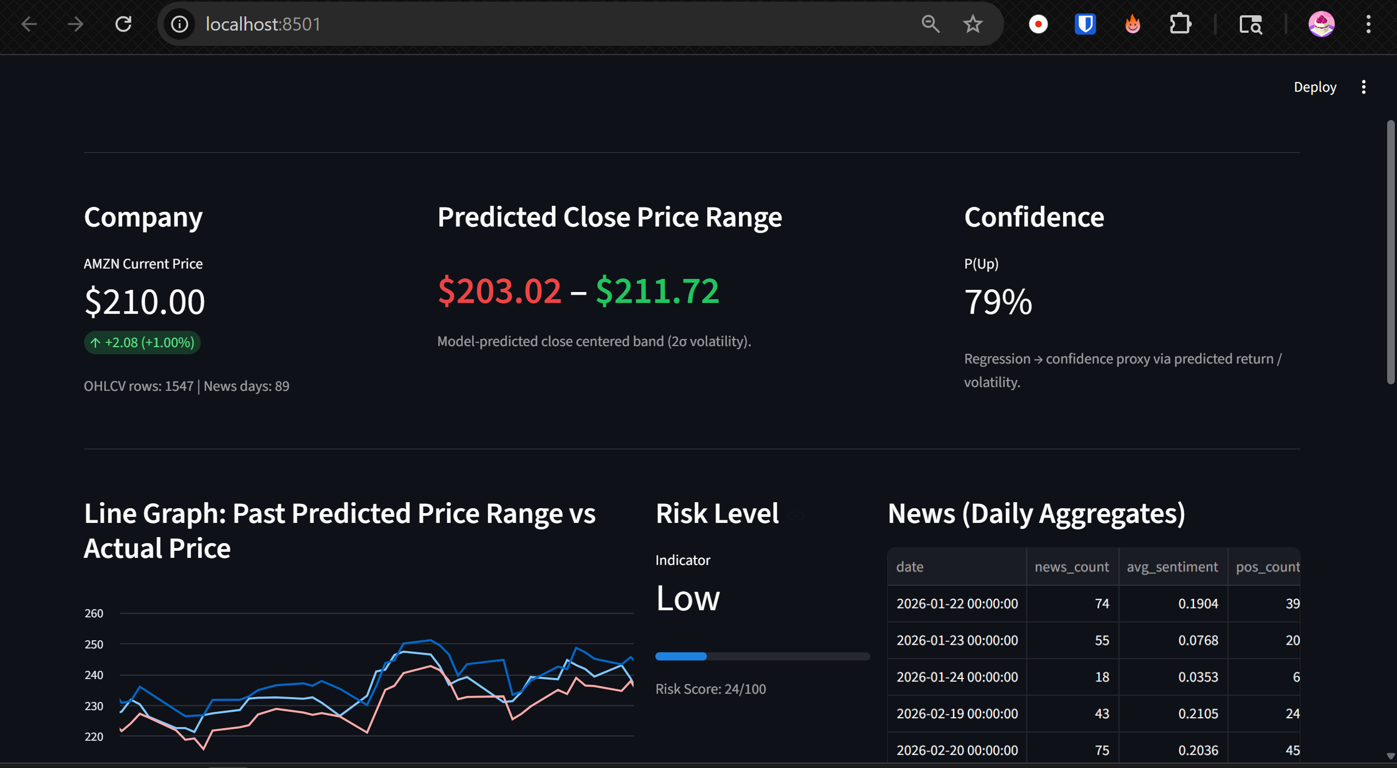Click the avg_sentiment column header

(x=1172, y=567)
